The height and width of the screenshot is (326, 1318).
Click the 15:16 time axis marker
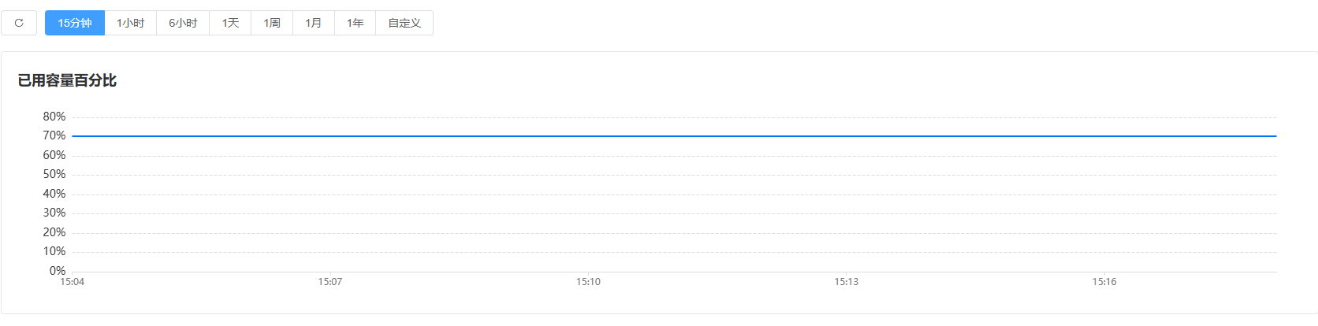point(1104,282)
